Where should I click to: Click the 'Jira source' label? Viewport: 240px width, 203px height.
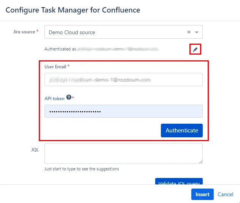click(24, 32)
